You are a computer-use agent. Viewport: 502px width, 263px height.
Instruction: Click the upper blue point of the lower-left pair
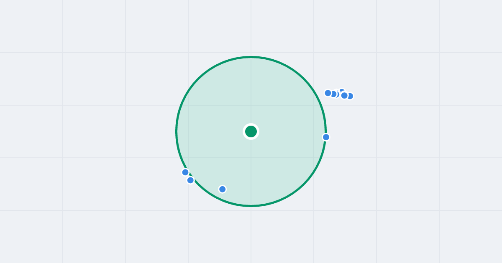point(185,172)
